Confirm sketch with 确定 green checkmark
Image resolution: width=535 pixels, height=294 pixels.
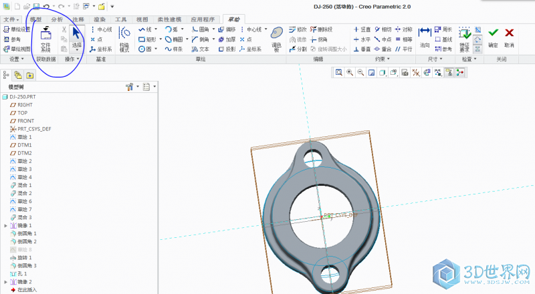pos(493,37)
